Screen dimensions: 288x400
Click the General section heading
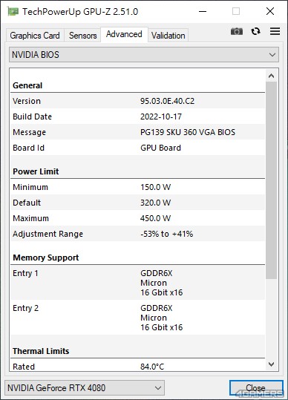click(x=27, y=85)
